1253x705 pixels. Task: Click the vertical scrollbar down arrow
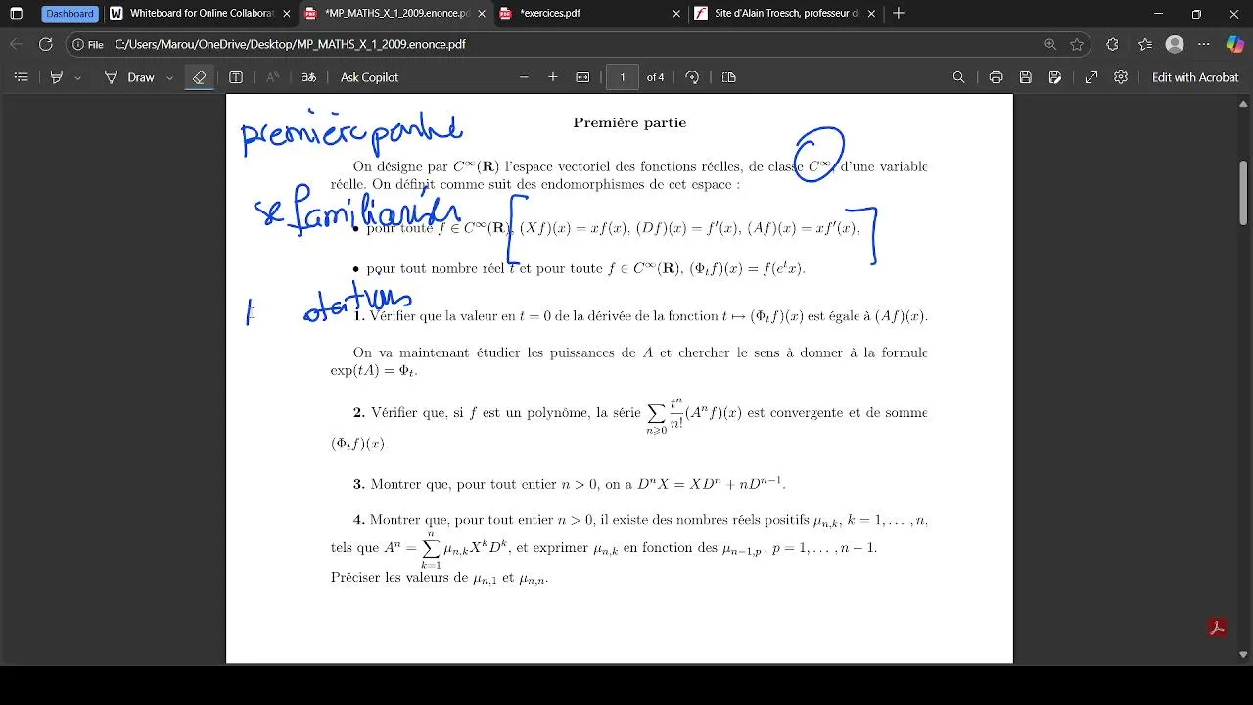pos(1243,654)
